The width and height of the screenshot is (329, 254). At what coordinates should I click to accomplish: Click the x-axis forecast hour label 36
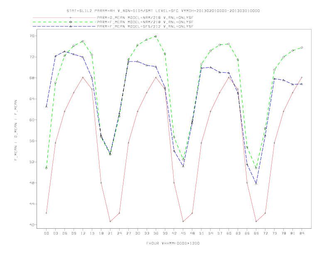(x=156, y=233)
